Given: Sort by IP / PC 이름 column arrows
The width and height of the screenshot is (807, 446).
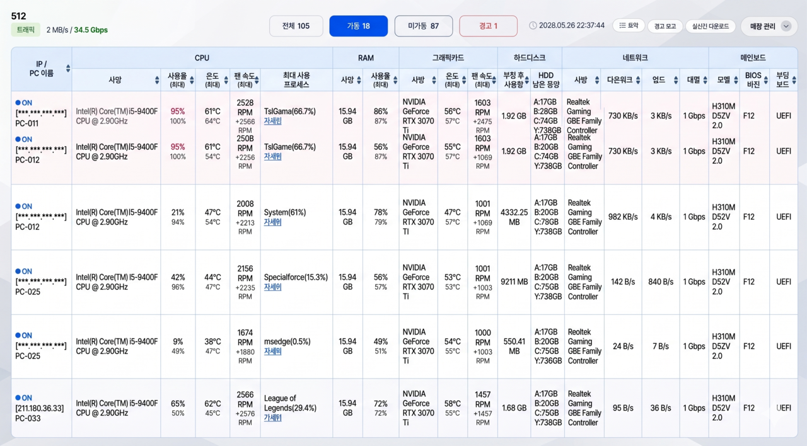Looking at the screenshot, I should point(68,68).
